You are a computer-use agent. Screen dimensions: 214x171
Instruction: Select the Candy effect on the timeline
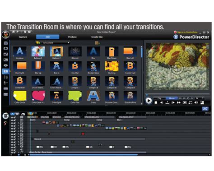(x=99, y=120)
